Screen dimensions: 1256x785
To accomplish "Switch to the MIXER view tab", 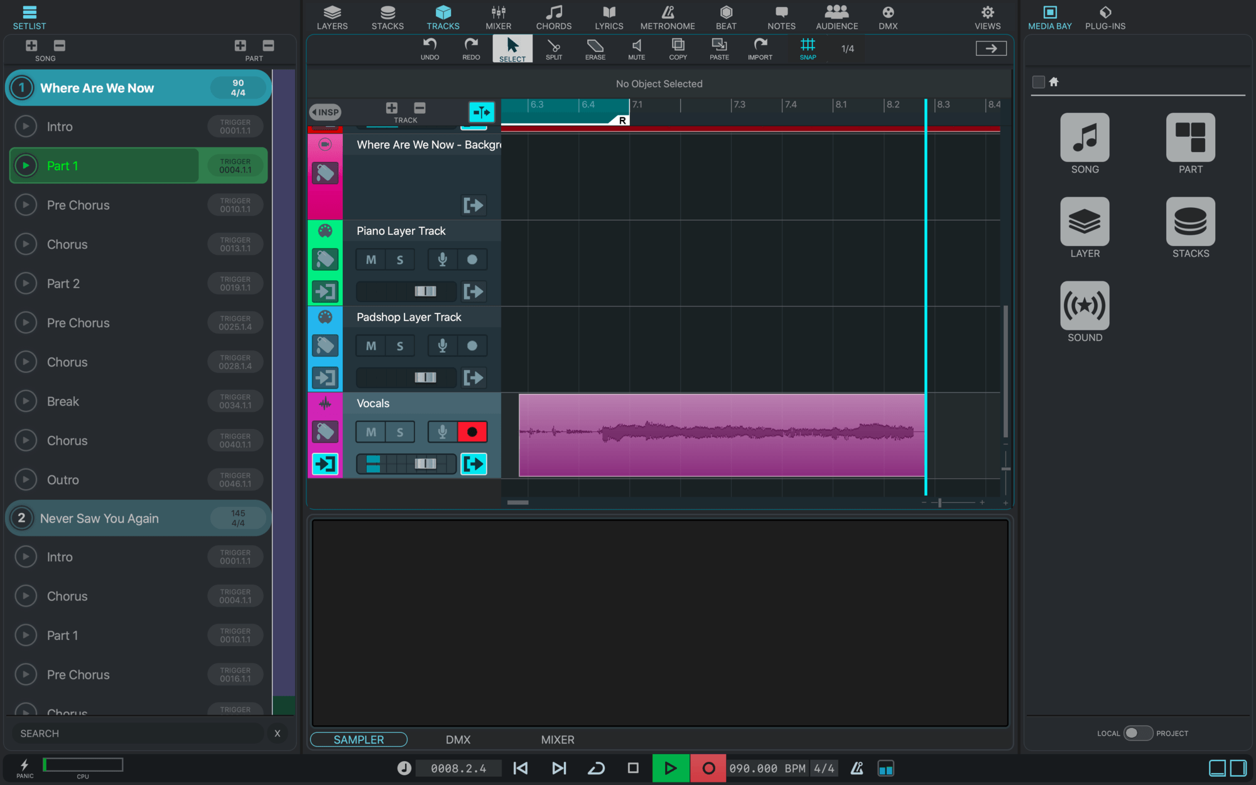I will click(498, 17).
